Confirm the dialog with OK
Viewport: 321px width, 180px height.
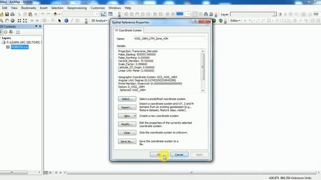[x=159, y=154]
